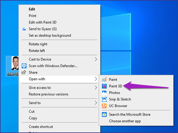Click the Matt Bo file name label
Viewport: 178px width, 133px height.
(13, 74)
